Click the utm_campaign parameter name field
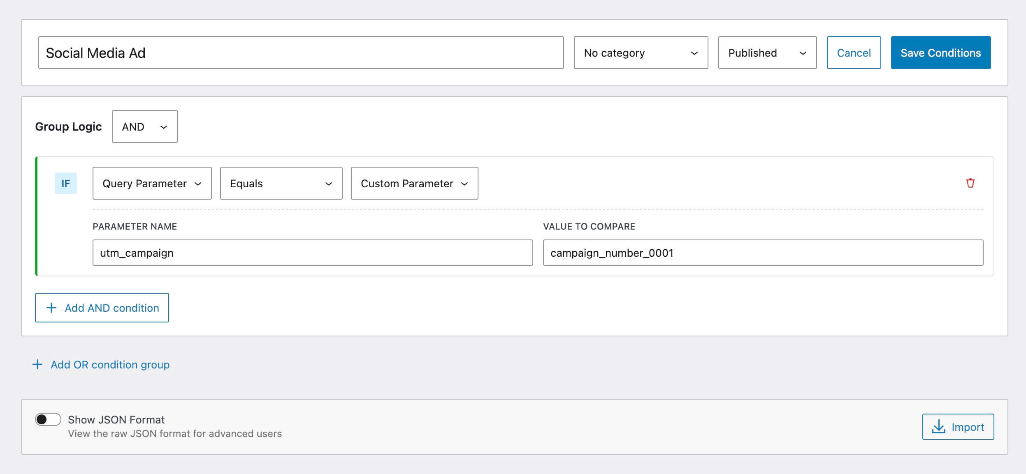The width and height of the screenshot is (1026, 474). point(313,253)
